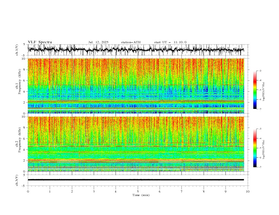This screenshot has height=215, width=279.
Task: Click time axis tick label "4"
Action: click(116, 191)
